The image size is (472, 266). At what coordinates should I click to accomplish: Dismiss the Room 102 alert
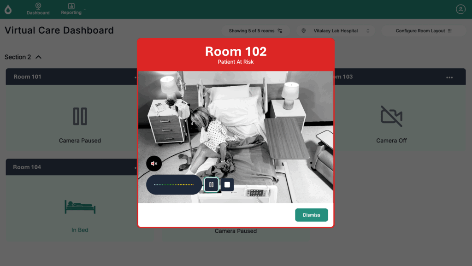(x=311, y=215)
